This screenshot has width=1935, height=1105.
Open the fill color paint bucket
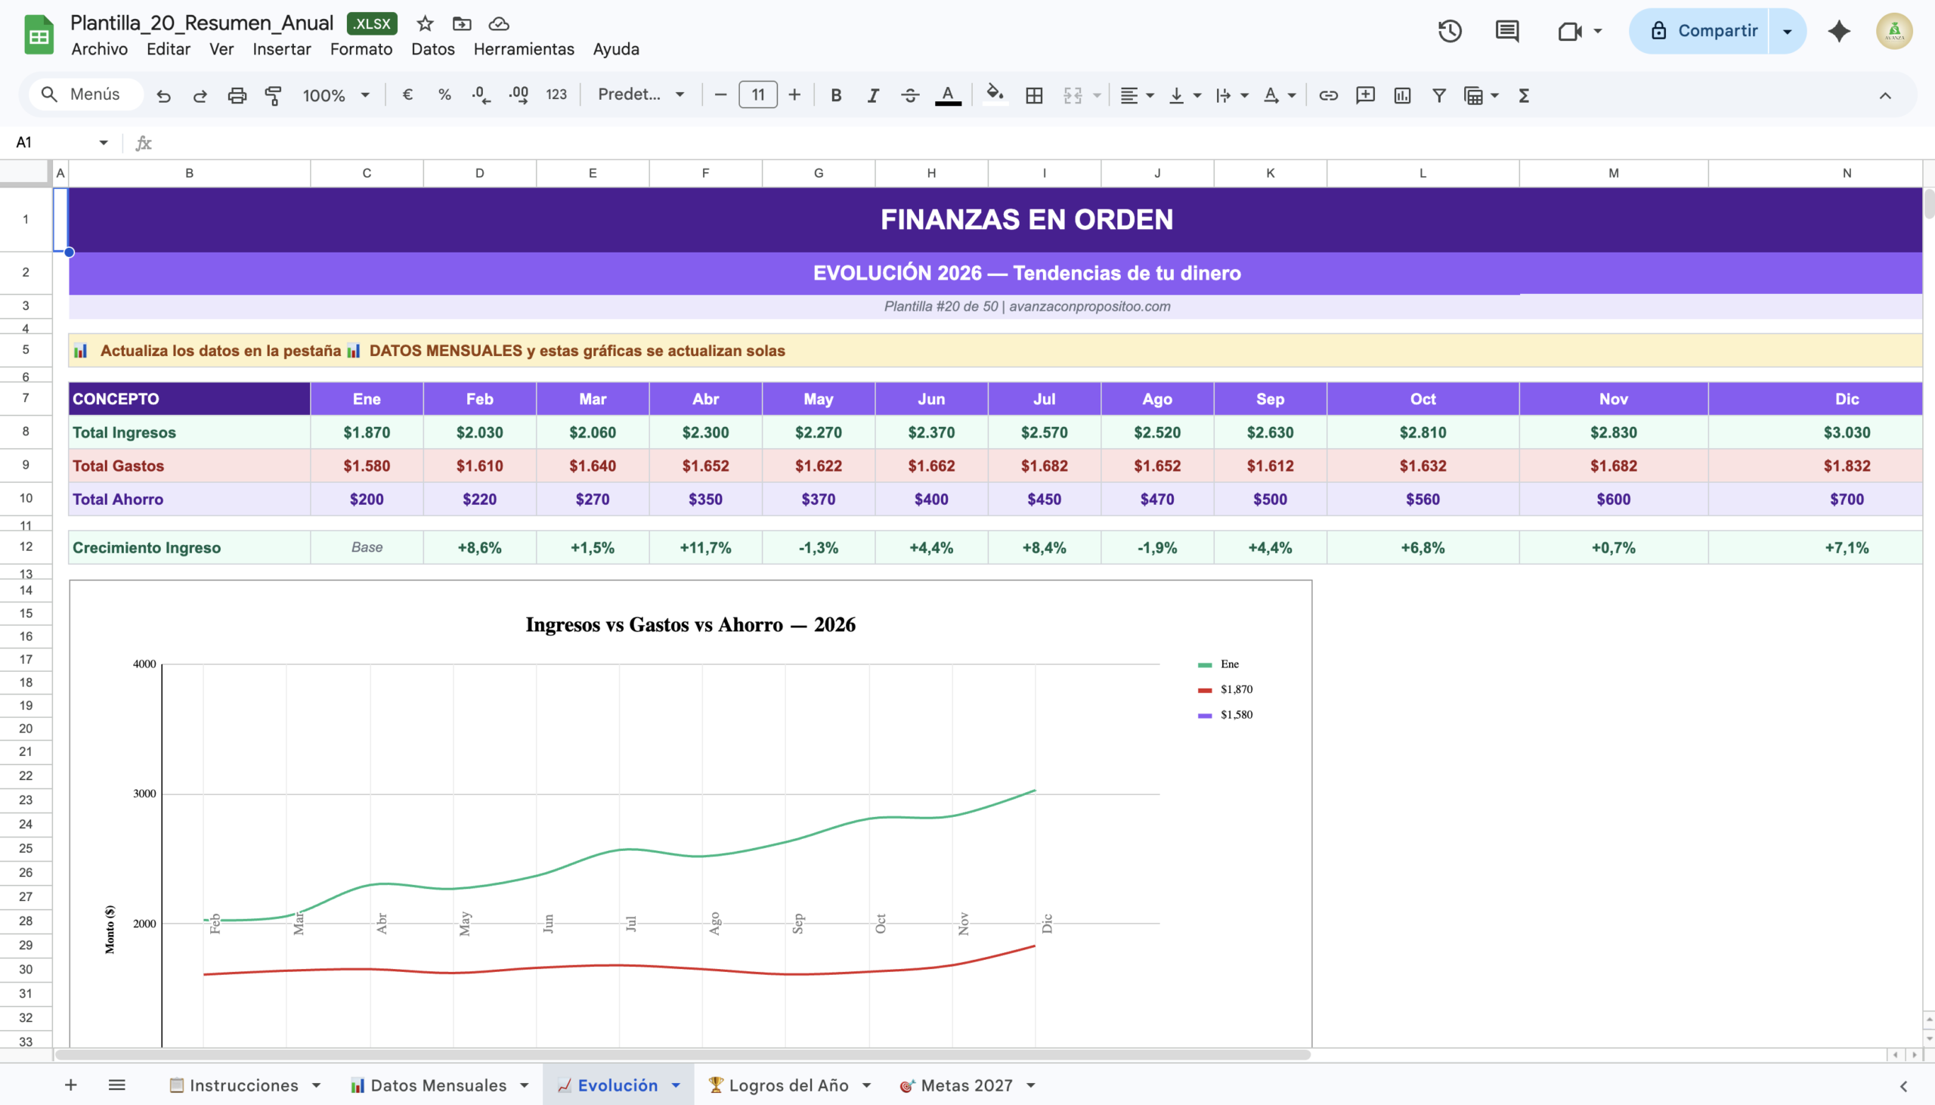click(993, 95)
